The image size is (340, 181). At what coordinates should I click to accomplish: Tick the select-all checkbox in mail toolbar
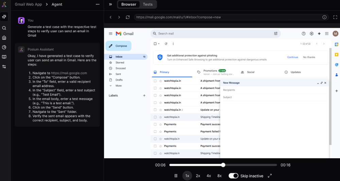[x=155, y=44]
